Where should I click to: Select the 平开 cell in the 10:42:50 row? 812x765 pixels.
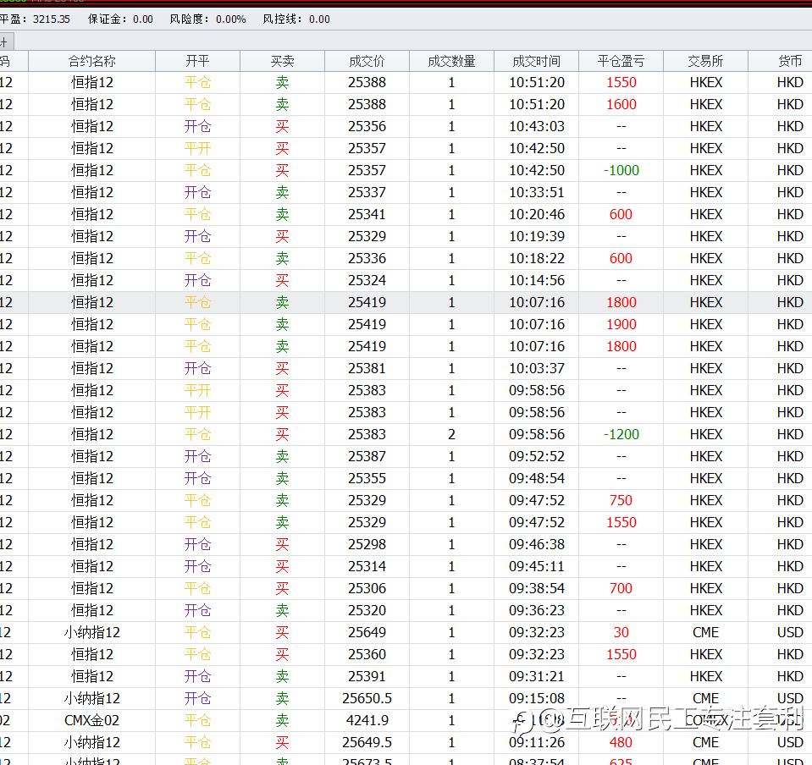click(x=198, y=149)
